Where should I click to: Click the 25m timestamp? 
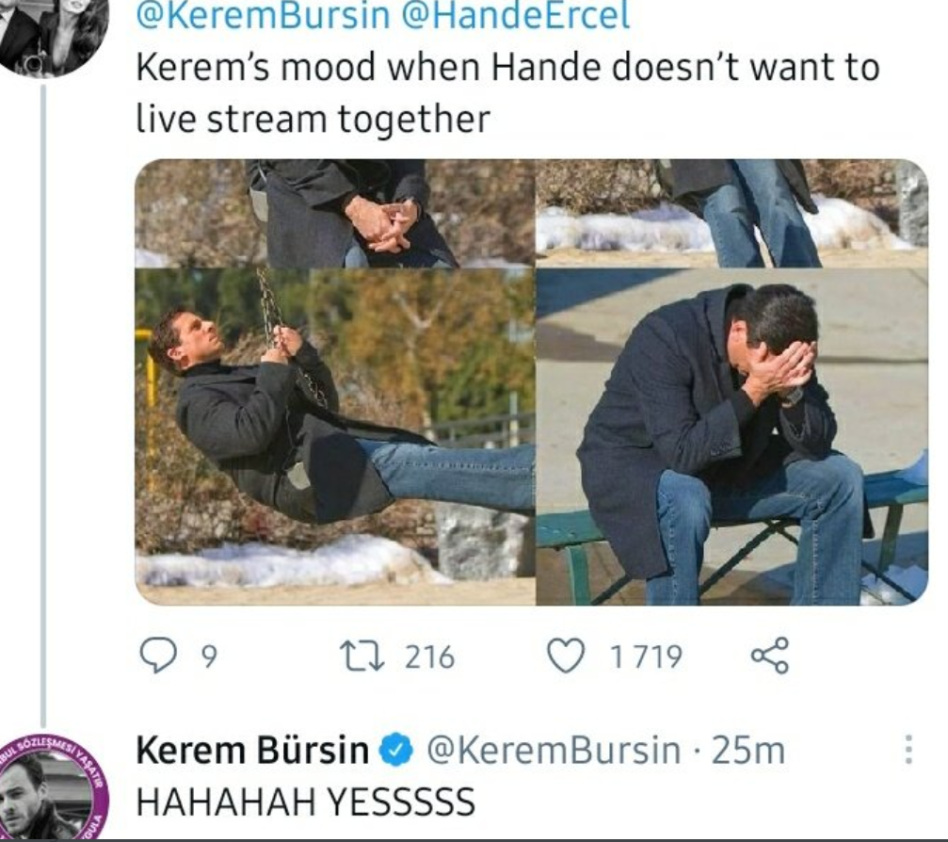tap(748, 751)
